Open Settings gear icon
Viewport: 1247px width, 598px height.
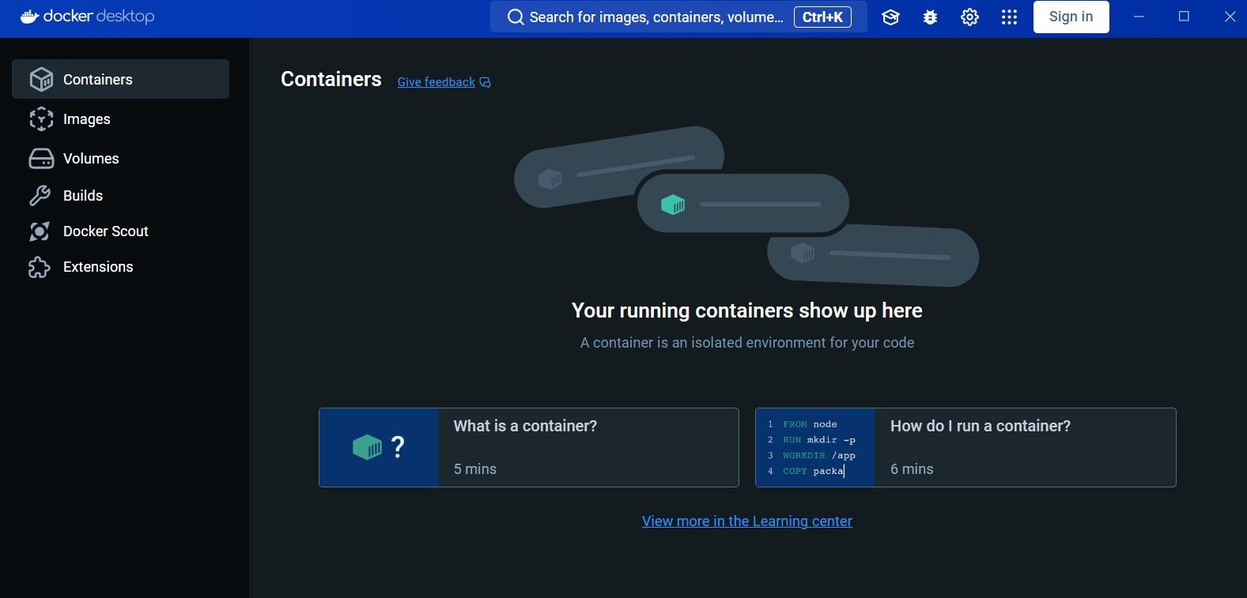(x=970, y=17)
